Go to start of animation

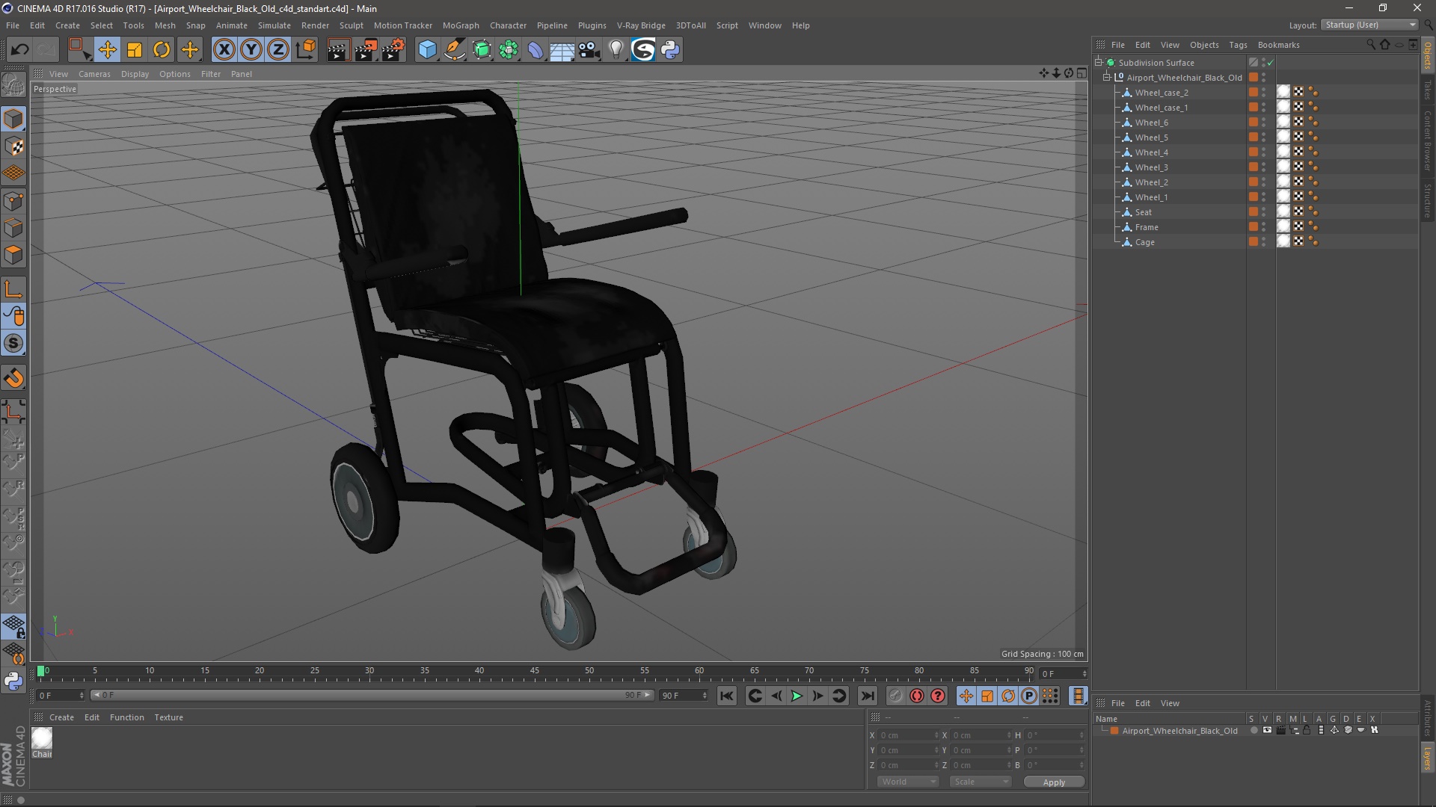click(726, 696)
